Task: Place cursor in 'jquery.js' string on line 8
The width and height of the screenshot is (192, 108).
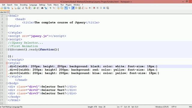Action: click(x=39, y=36)
